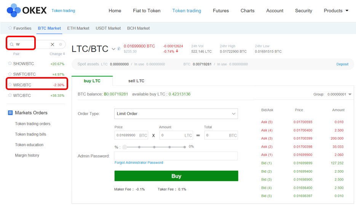Star the SHOW/BTC pair as favorite

coord(10,63)
